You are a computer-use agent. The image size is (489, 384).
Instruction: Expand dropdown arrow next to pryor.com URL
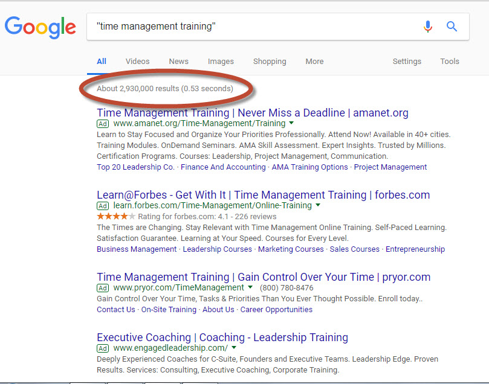pyautogui.click(x=250, y=287)
